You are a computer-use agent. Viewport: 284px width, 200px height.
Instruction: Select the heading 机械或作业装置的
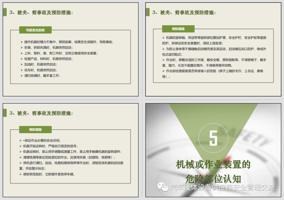[213, 164]
